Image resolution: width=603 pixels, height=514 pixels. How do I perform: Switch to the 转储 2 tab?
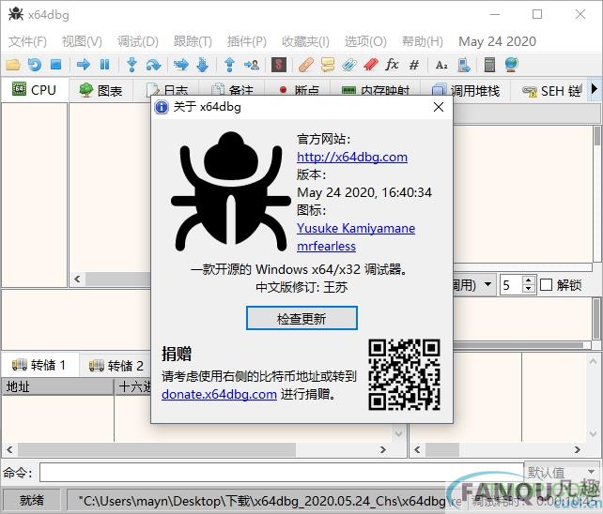click(116, 365)
